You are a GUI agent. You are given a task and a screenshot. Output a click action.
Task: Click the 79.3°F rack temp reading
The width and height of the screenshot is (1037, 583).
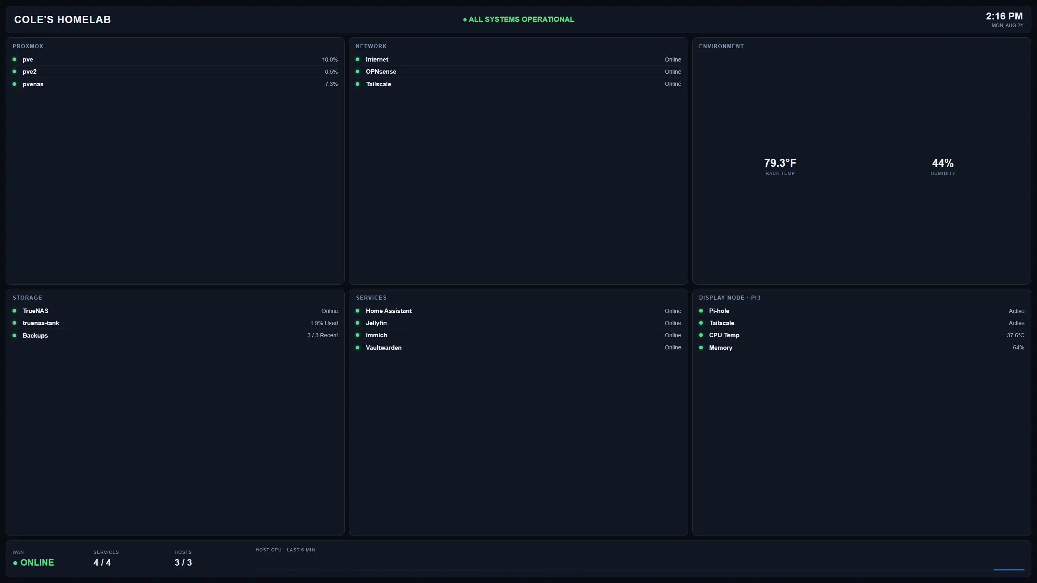click(x=780, y=163)
